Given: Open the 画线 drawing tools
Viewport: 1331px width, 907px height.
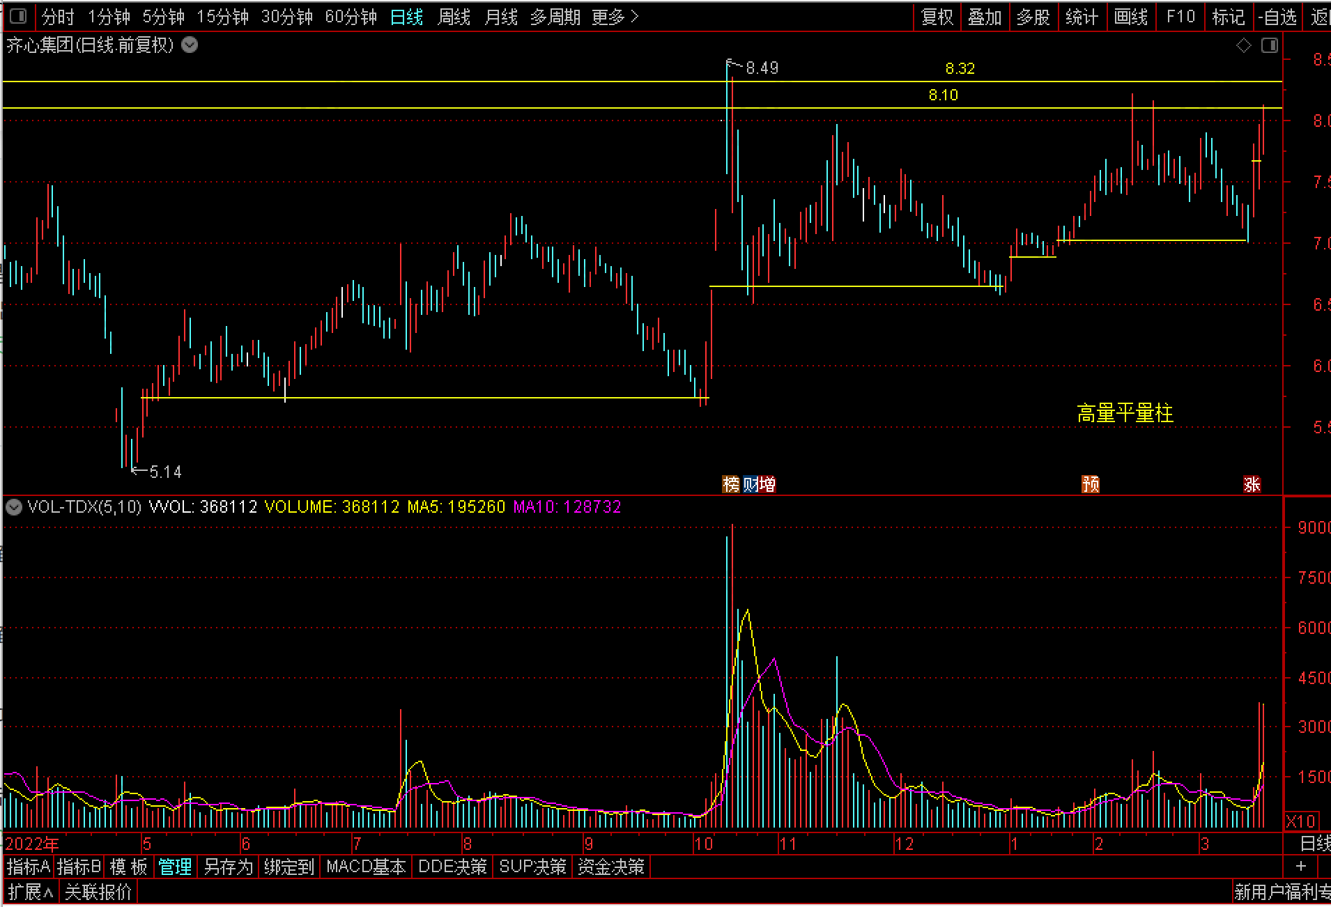Looking at the screenshot, I should click(1131, 17).
